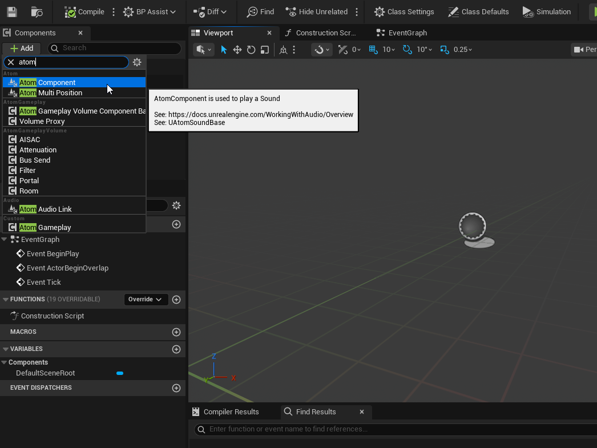Add new function plus icon
This screenshot has width=597, height=448.
[x=176, y=300]
